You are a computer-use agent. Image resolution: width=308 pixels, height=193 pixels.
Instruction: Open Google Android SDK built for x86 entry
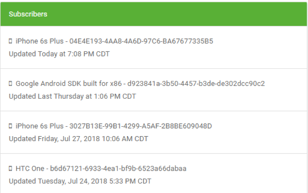click(x=153, y=90)
